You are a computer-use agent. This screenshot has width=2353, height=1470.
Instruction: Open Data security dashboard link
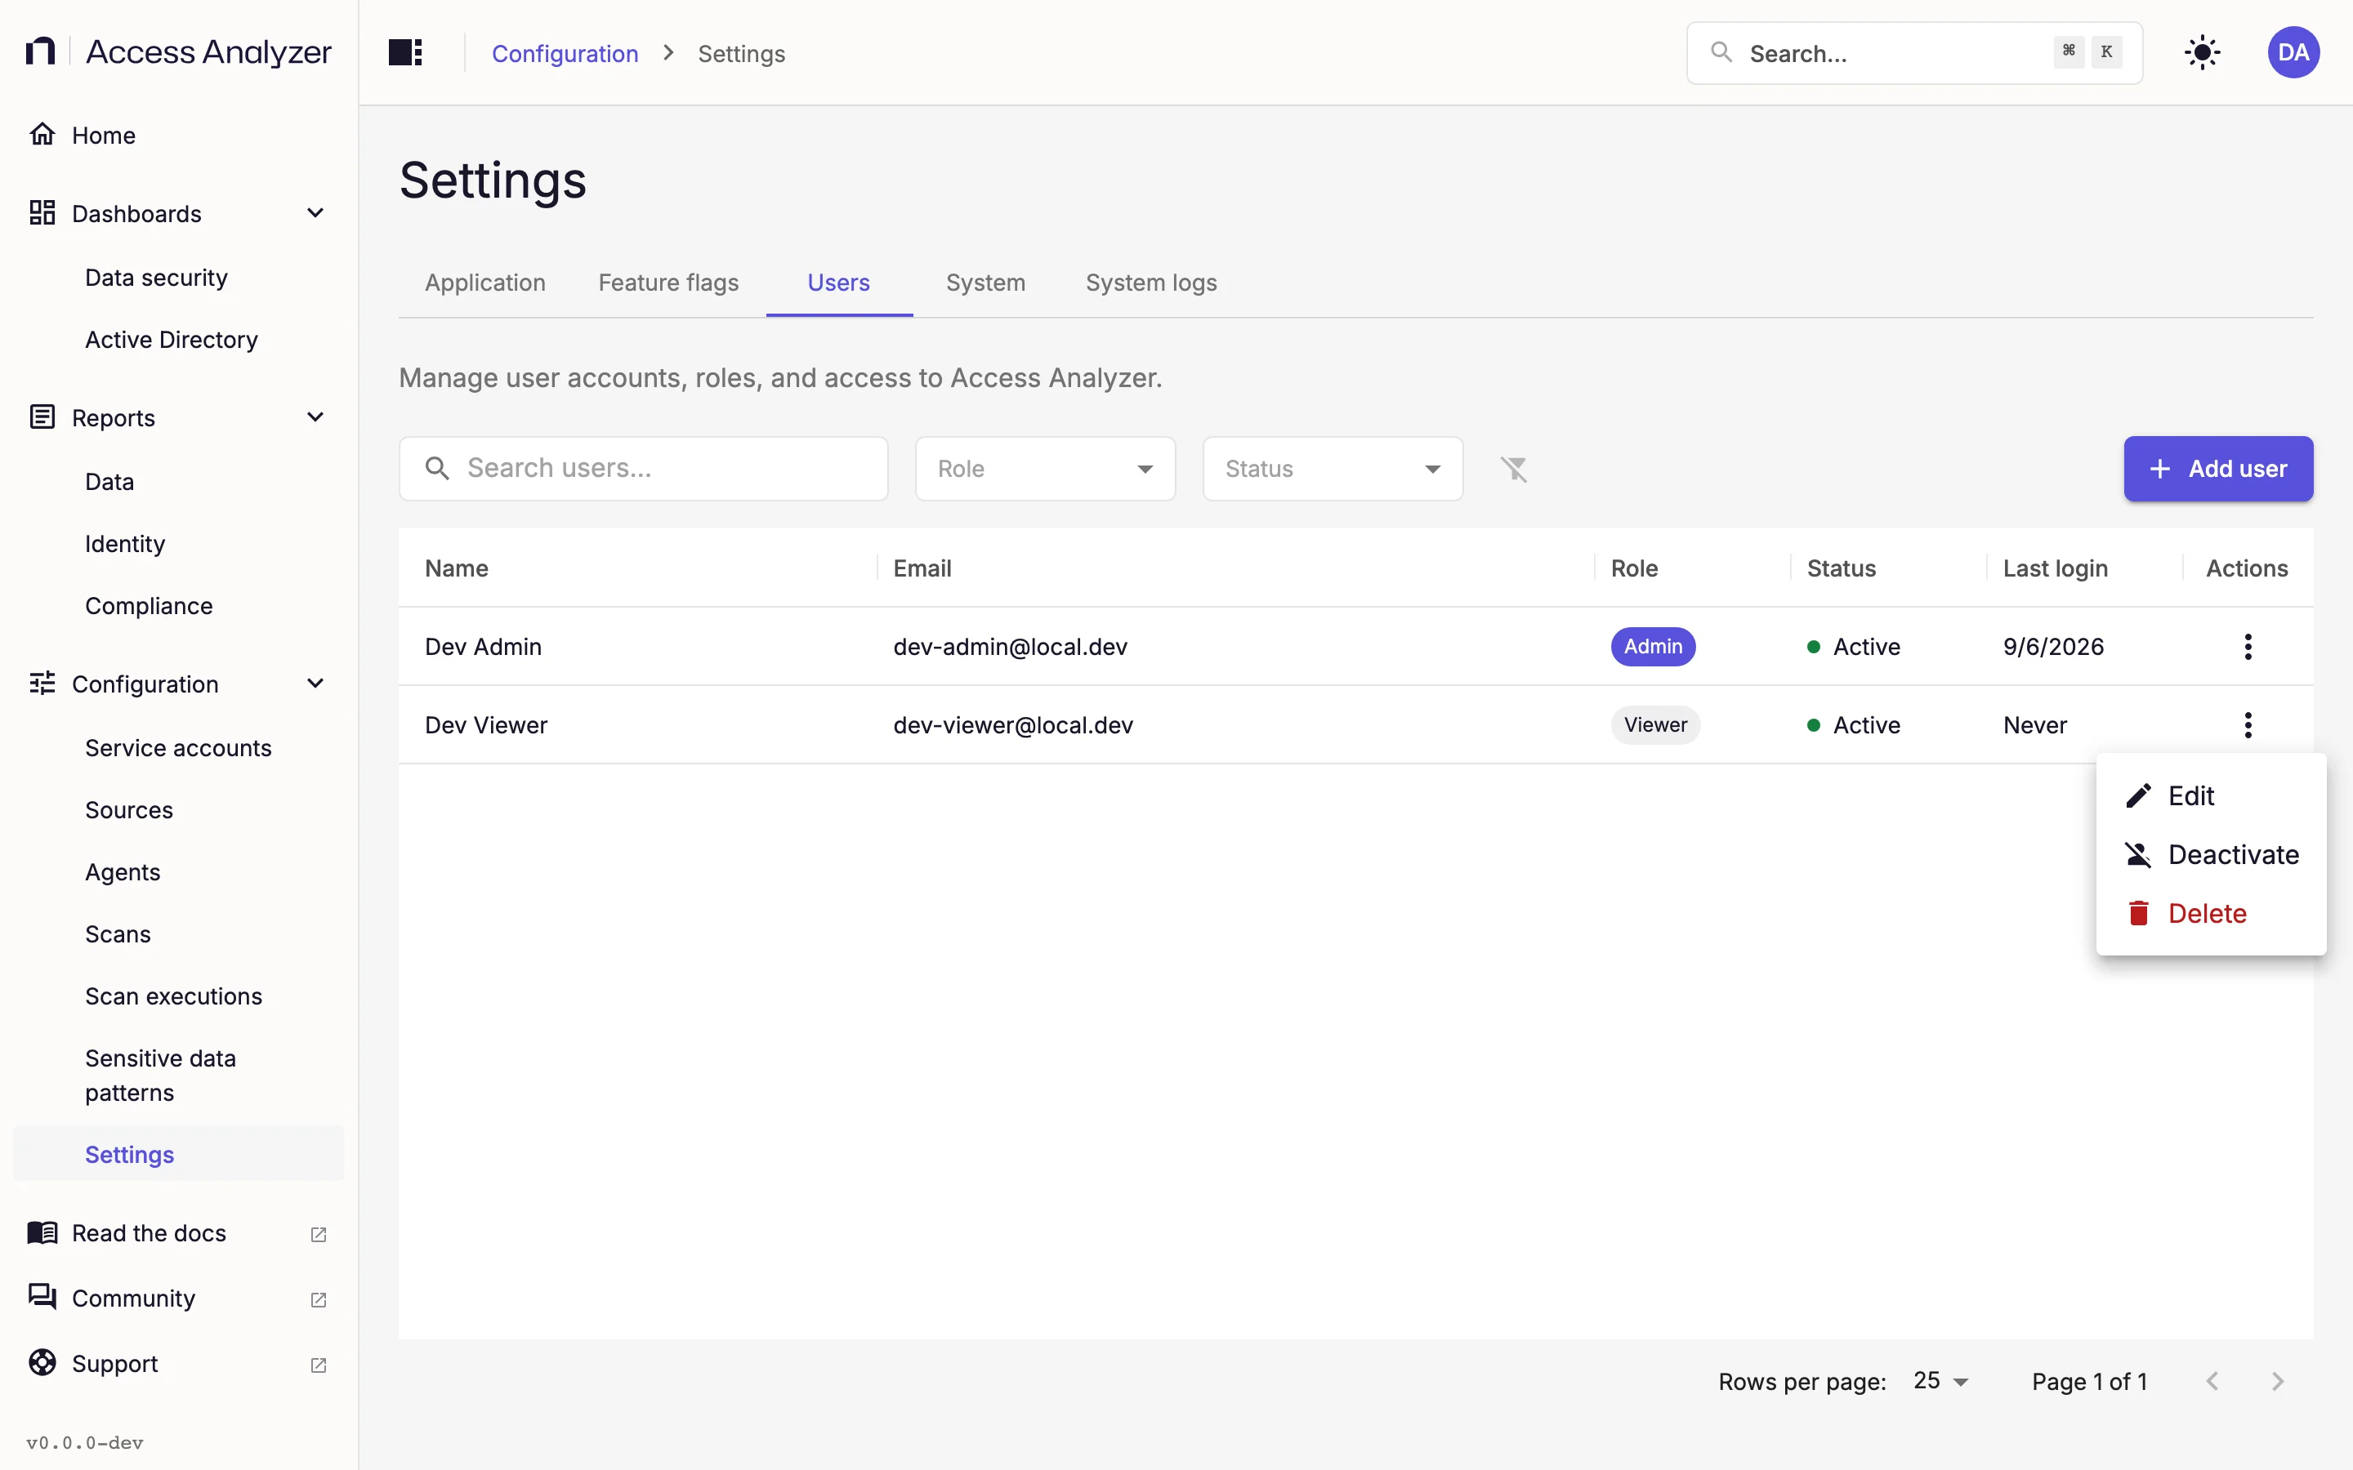tap(157, 278)
